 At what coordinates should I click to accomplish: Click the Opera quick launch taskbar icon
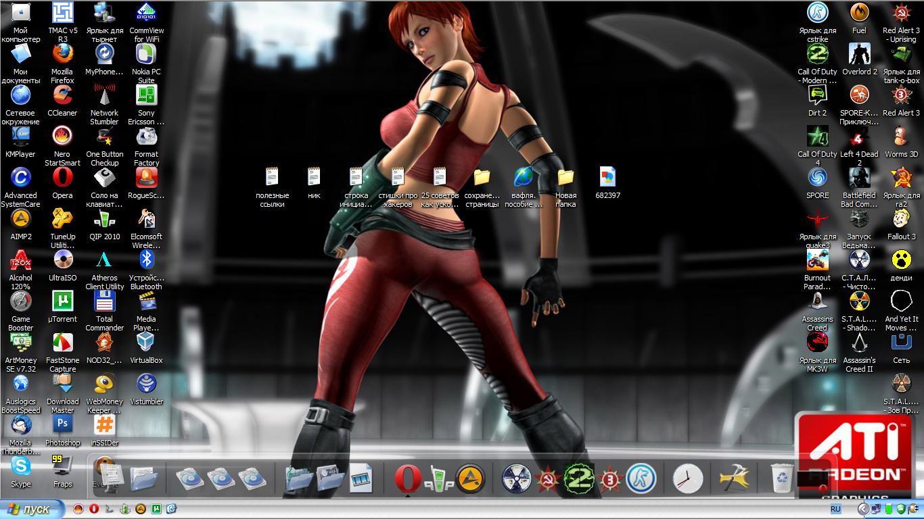pos(93,509)
